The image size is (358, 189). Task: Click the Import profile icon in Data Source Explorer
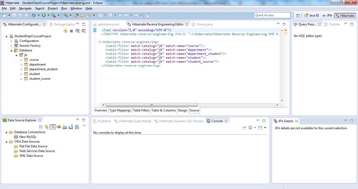(65, 127)
